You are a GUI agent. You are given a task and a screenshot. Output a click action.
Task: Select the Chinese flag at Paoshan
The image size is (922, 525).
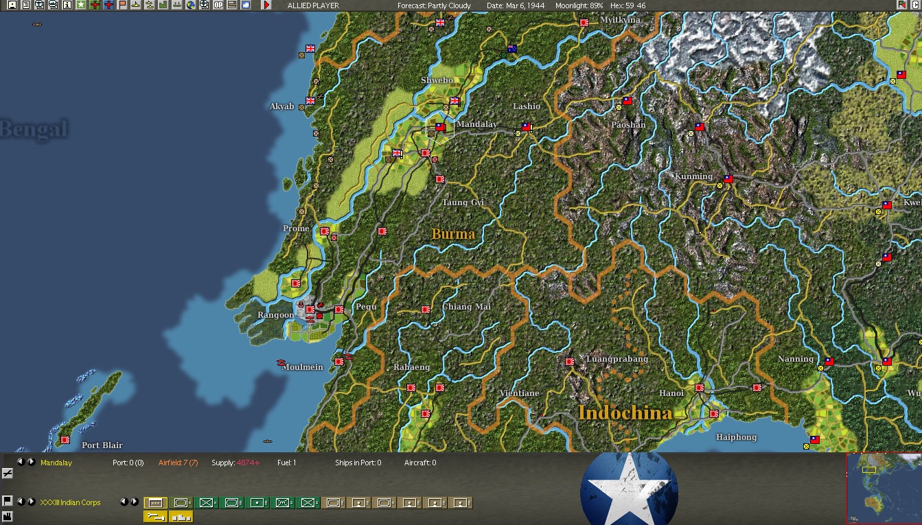pyautogui.click(x=627, y=101)
